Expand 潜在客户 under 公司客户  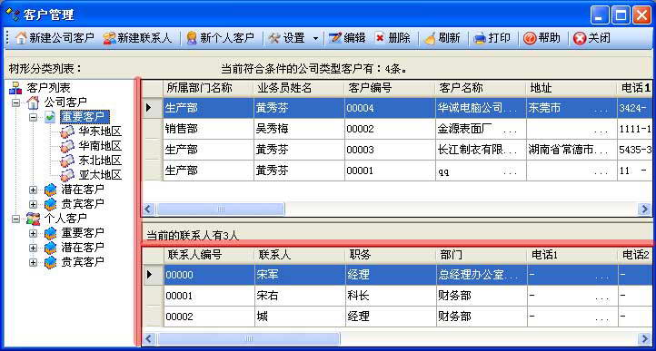pyautogui.click(x=33, y=190)
